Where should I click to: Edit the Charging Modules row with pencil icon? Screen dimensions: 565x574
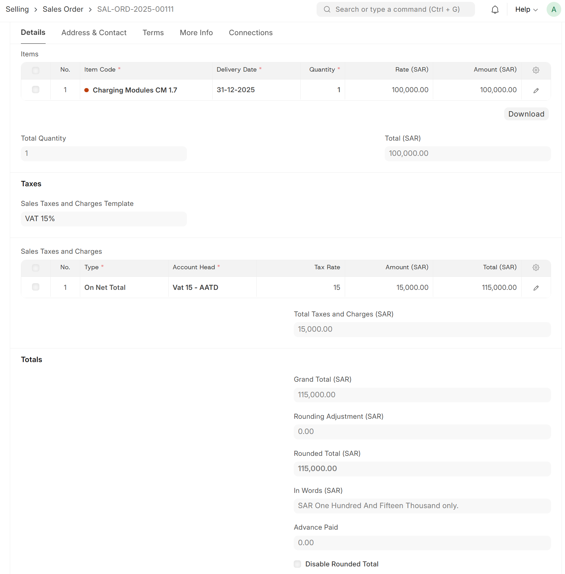tap(536, 91)
